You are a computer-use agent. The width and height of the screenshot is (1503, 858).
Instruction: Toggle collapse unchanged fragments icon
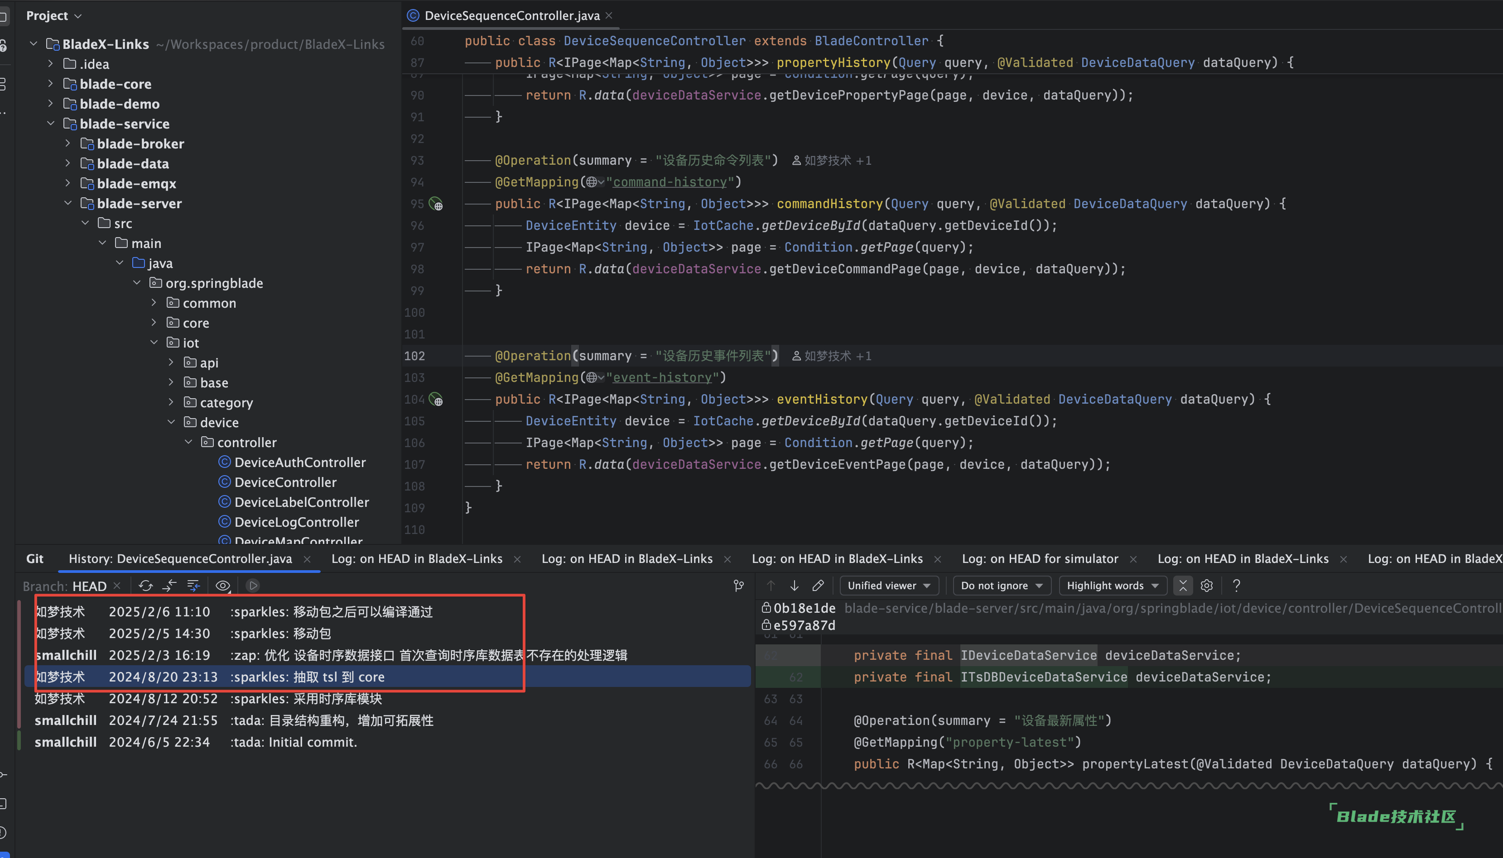pyautogui.click(x=1183, y=586)
